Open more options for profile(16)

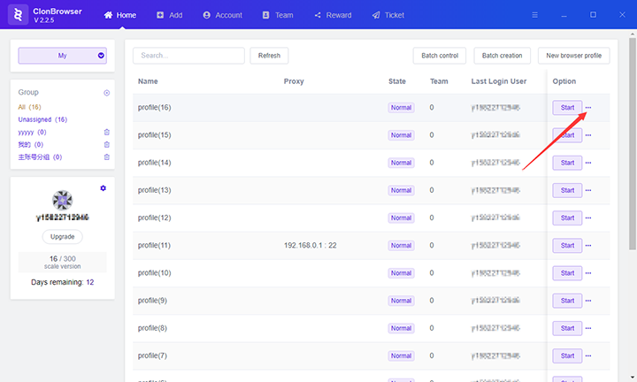click(x=589, y=108)
